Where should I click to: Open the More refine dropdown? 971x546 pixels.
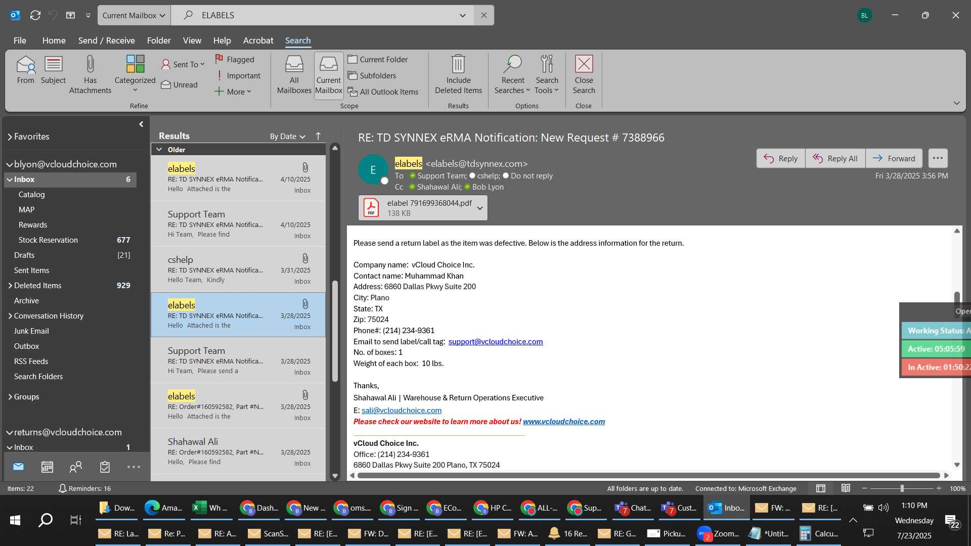point(233,92)
